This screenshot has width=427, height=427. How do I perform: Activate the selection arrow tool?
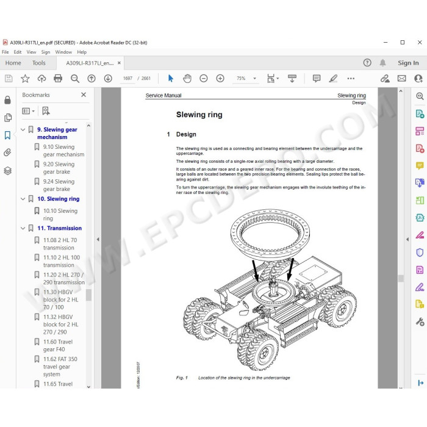coord(171,79)
